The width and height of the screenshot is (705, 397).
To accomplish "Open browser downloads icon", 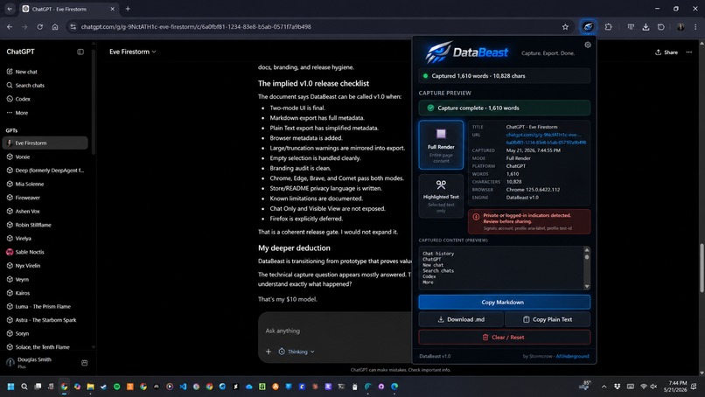I will pyautogui.click(x=646, y=27).
